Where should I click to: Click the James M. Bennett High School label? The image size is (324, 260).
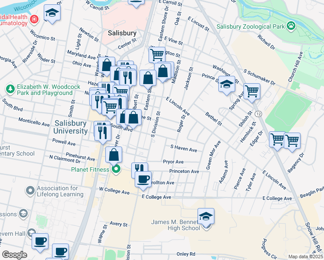point(175,225)
